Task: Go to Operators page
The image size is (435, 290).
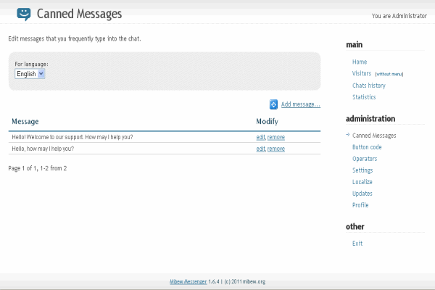Action: 365,159
